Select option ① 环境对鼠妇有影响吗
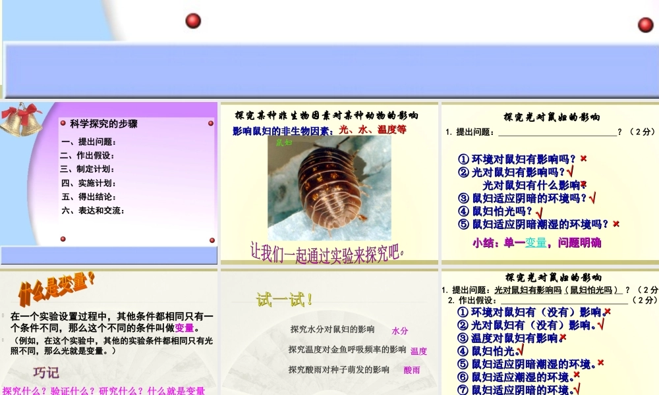 (x=517, y=159)
